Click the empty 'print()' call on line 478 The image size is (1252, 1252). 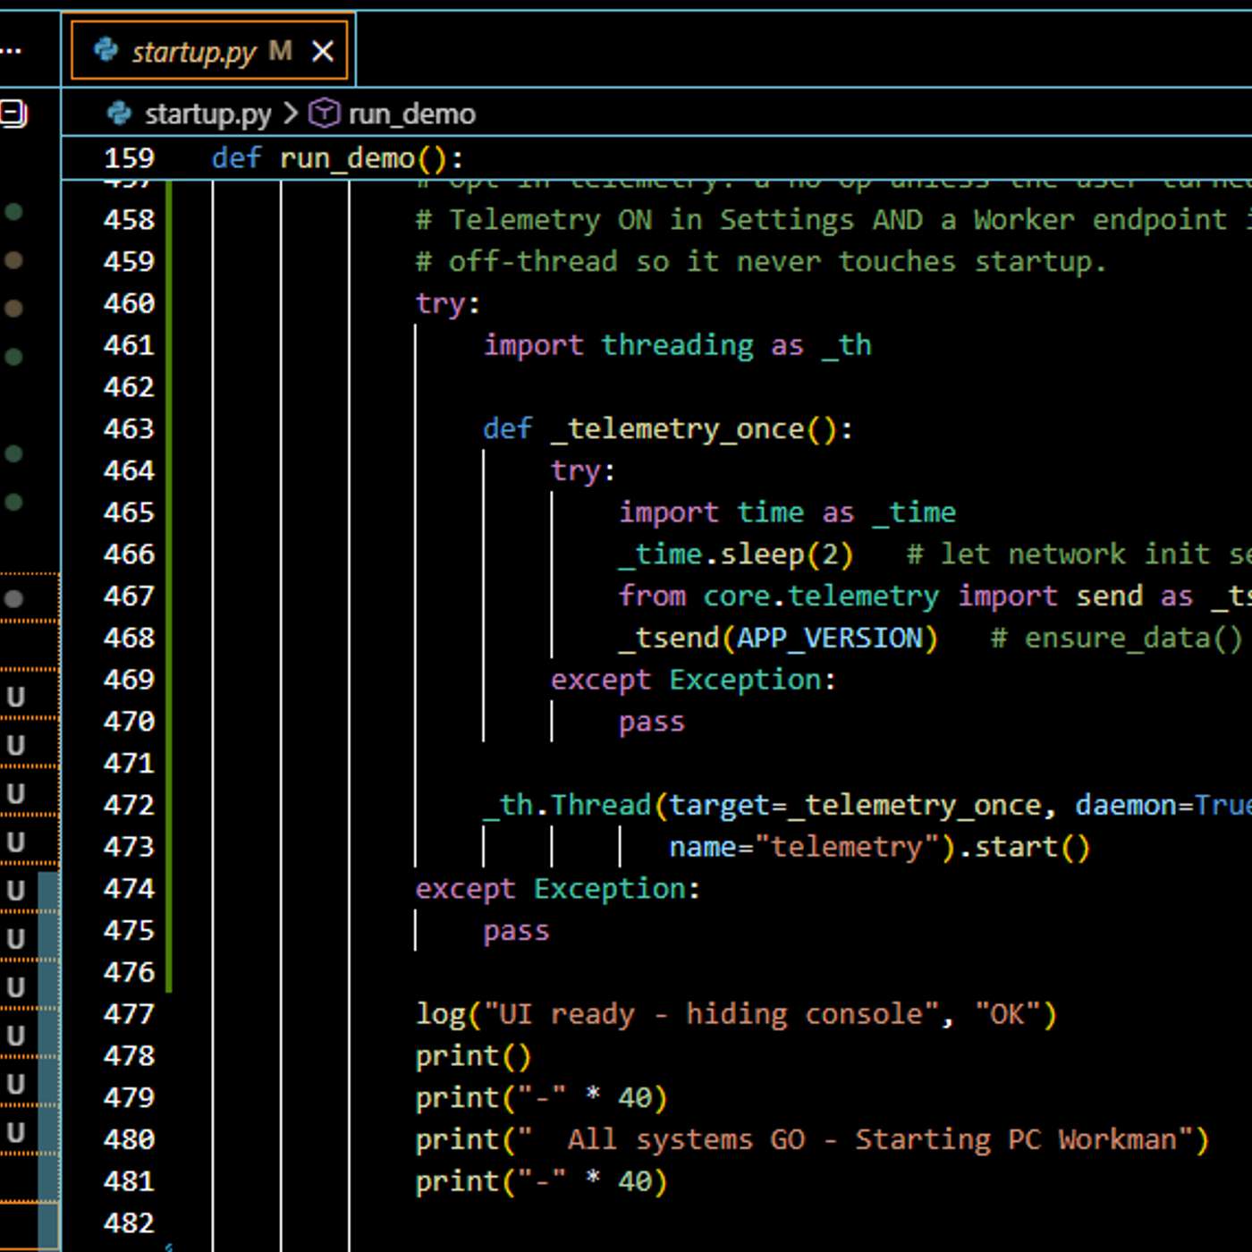click(x=473, y=1056)
